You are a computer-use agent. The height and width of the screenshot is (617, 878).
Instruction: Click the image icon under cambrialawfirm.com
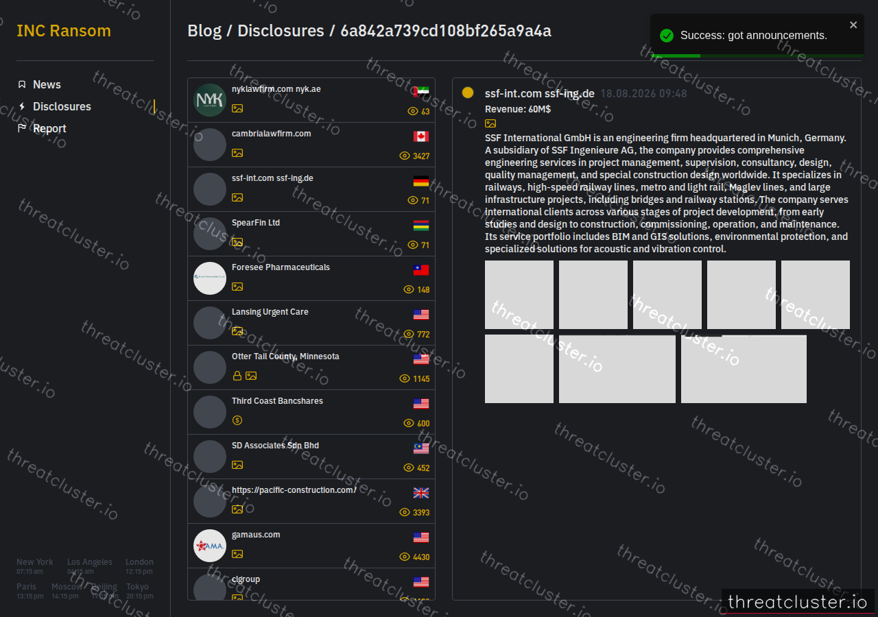pyautogui.click(x=237, y=153)
